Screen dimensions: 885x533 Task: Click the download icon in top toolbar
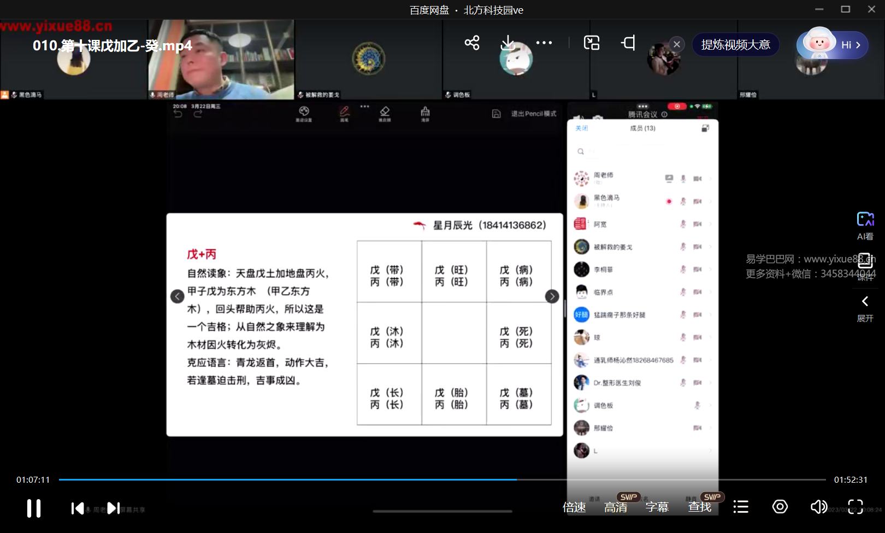click(x=508, y=42)
